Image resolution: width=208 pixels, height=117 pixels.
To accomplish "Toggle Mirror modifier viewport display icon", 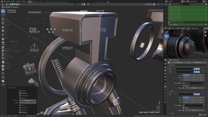I will point(197,72).
